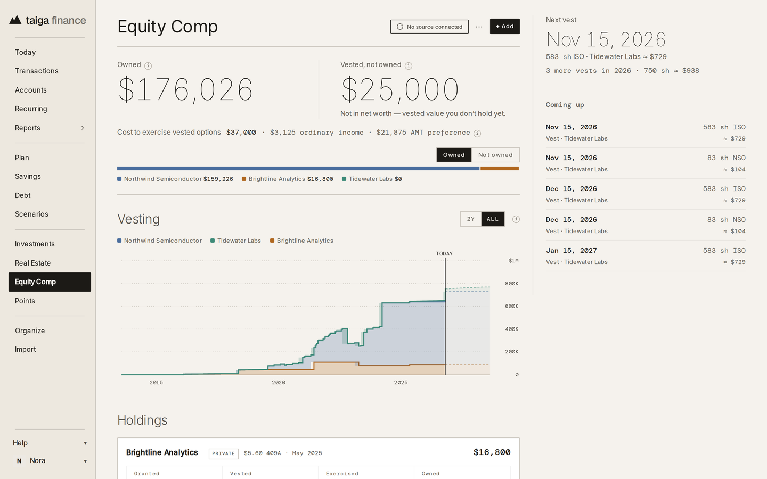The width and height of the screenshot is (767, 479).
Task: Set Vesting chart range to 2Y
Action: (471, 219)
